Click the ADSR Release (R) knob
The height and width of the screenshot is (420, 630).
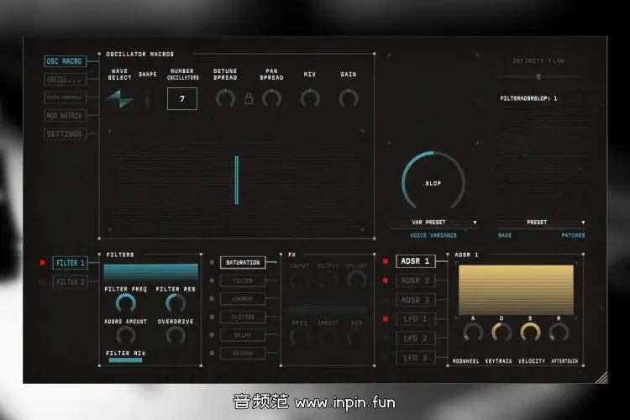(x=559, y=333)
